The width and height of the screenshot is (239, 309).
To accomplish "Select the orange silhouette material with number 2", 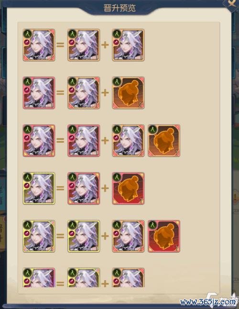I will 129,93.
